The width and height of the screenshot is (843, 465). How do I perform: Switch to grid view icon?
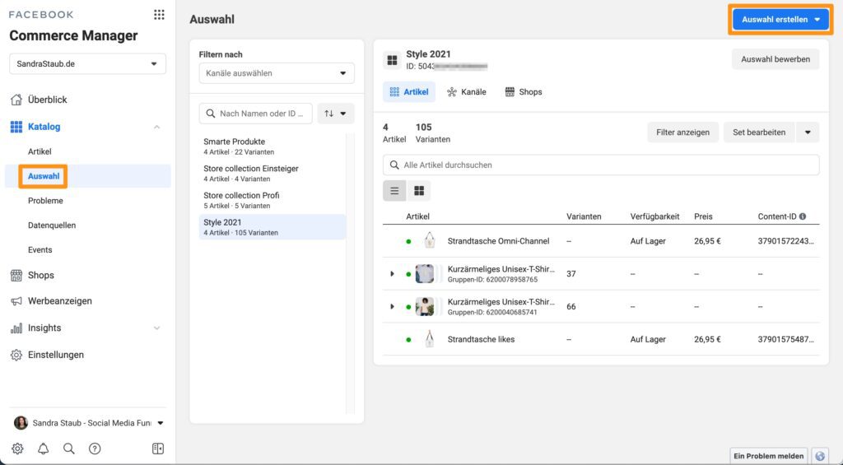click(419, 191)
